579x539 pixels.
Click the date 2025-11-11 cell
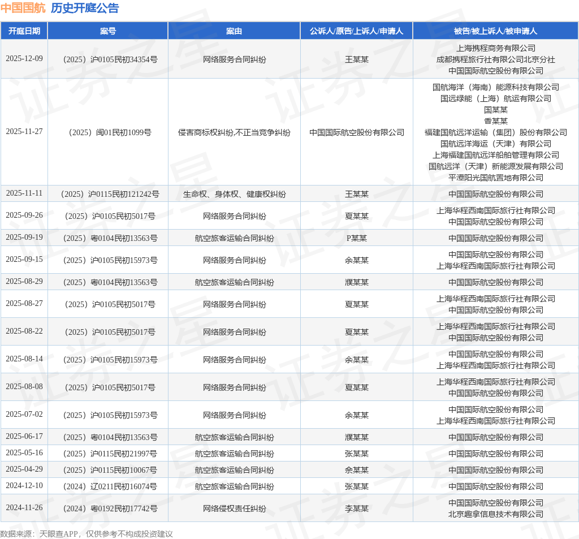[24, 193]
